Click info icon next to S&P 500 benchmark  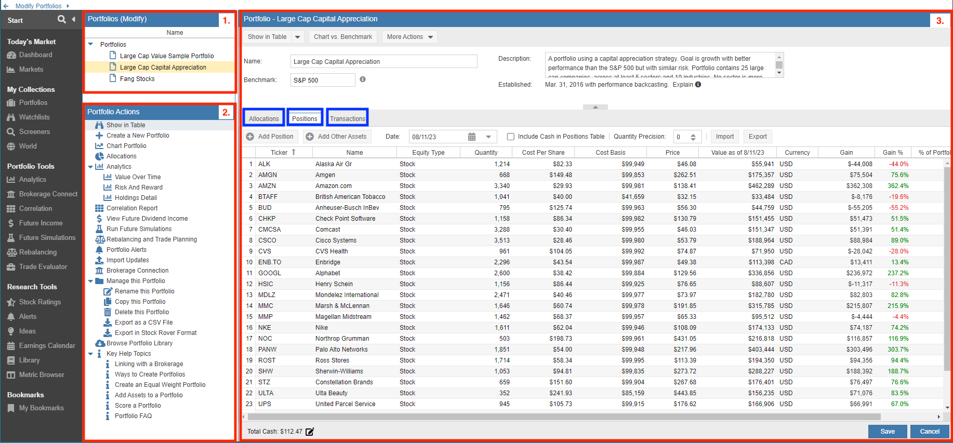[x=363, y=79]
